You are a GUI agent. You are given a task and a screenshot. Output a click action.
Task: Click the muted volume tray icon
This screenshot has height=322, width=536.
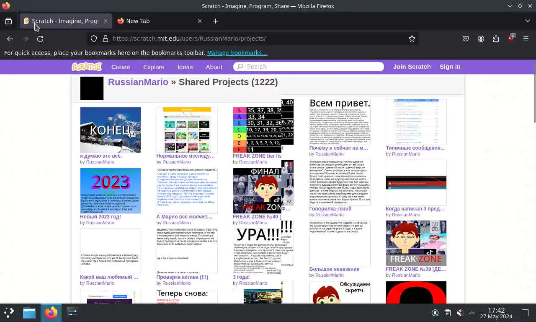pos(460,313)
